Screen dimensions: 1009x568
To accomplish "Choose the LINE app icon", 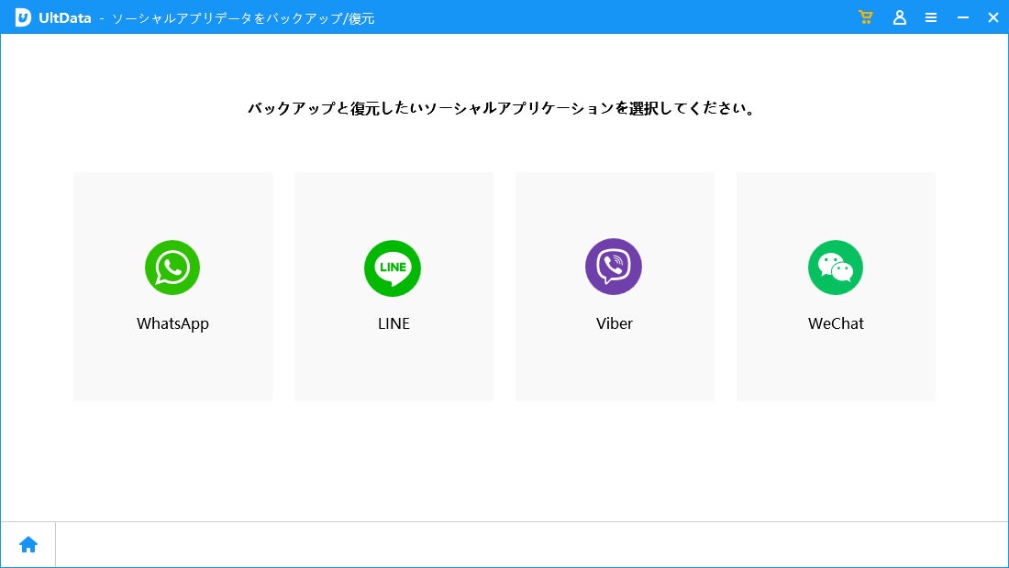I will click(393, 268).
